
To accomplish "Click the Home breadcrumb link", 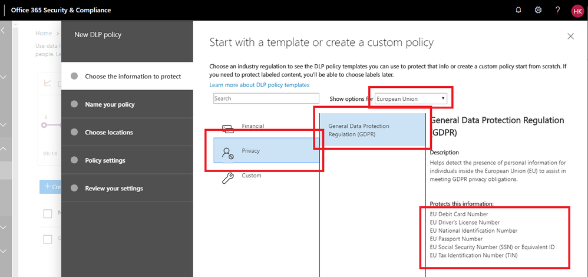I will pos(44,34).
